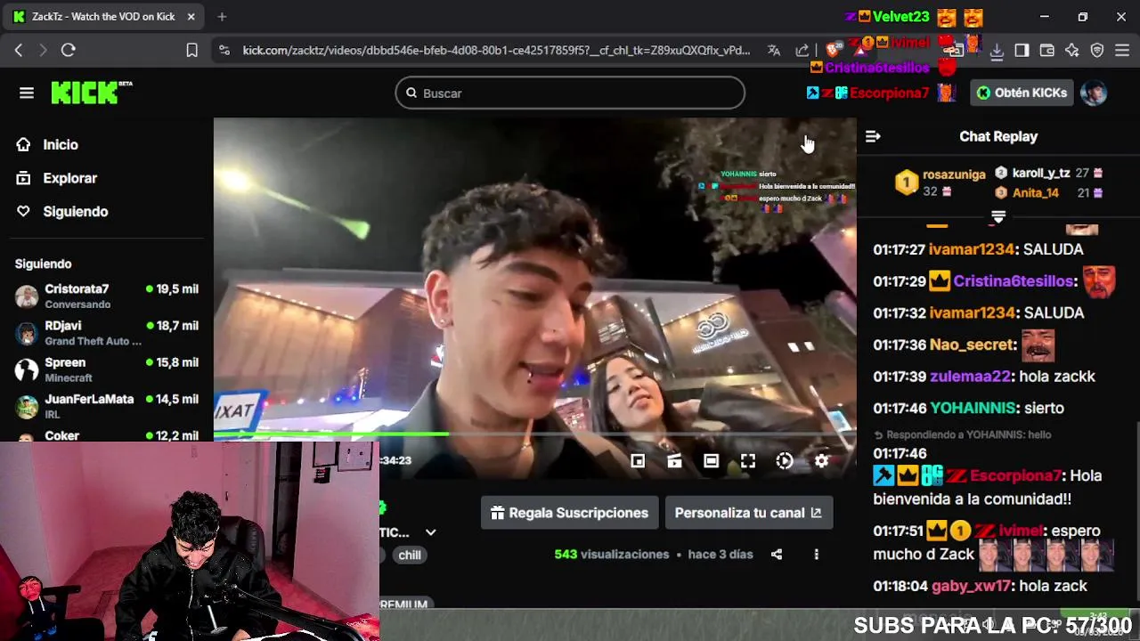Screen dimensions: 1140x641
Task: Close the ZackTz Kick tab
Action: [x=191, y=16]
